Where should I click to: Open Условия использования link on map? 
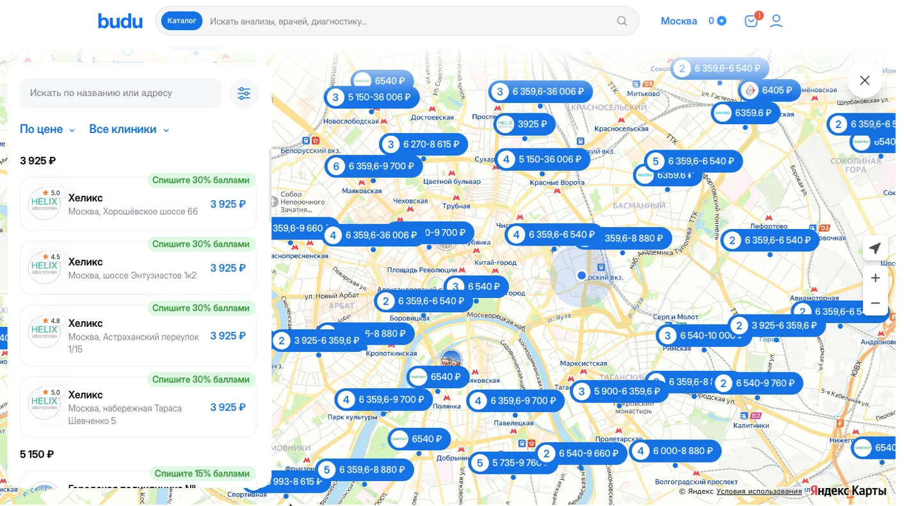(x=759, y=491)
